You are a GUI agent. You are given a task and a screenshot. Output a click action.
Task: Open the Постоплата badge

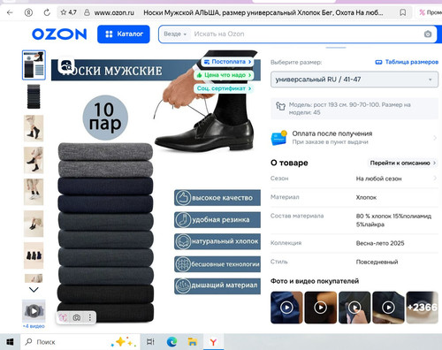tap(228, 62)
